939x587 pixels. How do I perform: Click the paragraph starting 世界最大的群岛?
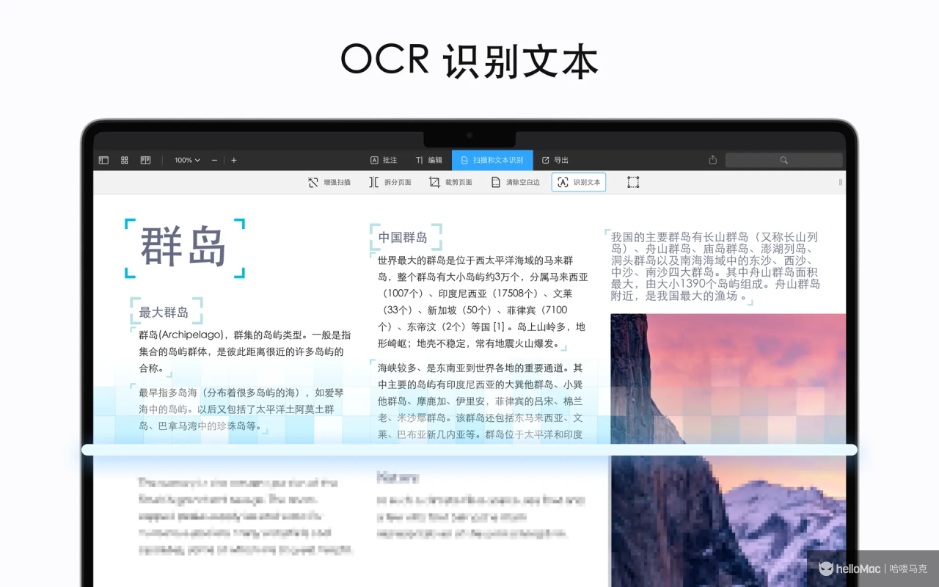point(483,302)
